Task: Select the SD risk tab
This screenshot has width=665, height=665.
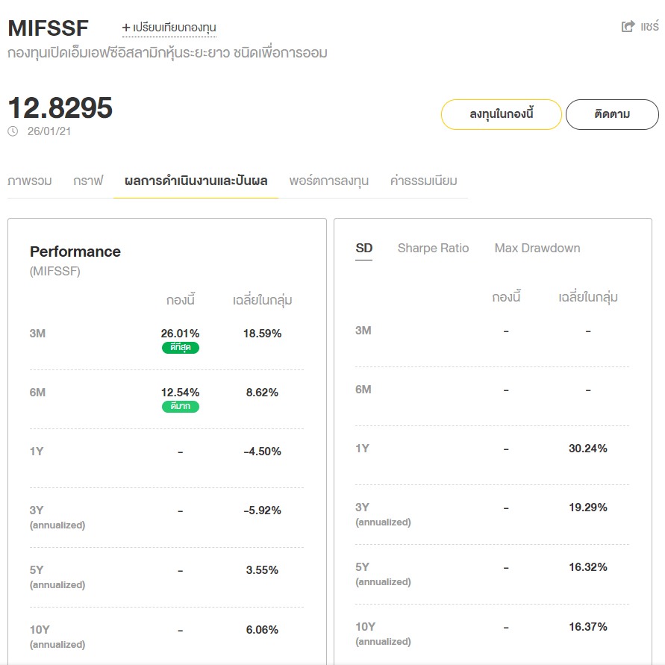Action: 364,249
